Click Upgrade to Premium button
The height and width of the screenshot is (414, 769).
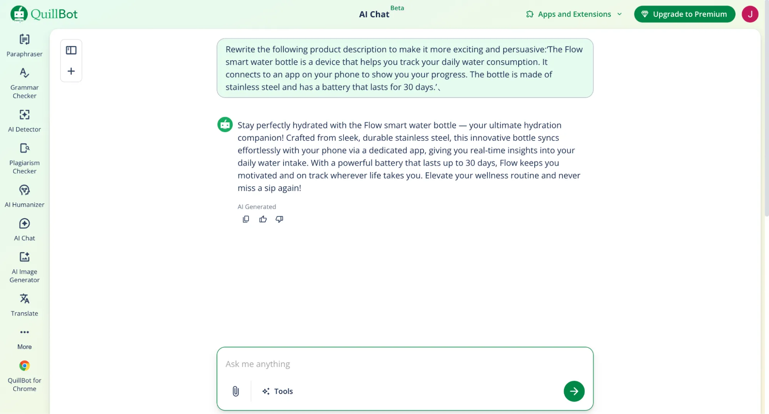pos(684,14)
